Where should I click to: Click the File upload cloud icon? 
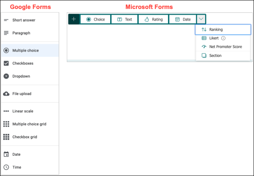pyautogui.click(x=6, y=94)
